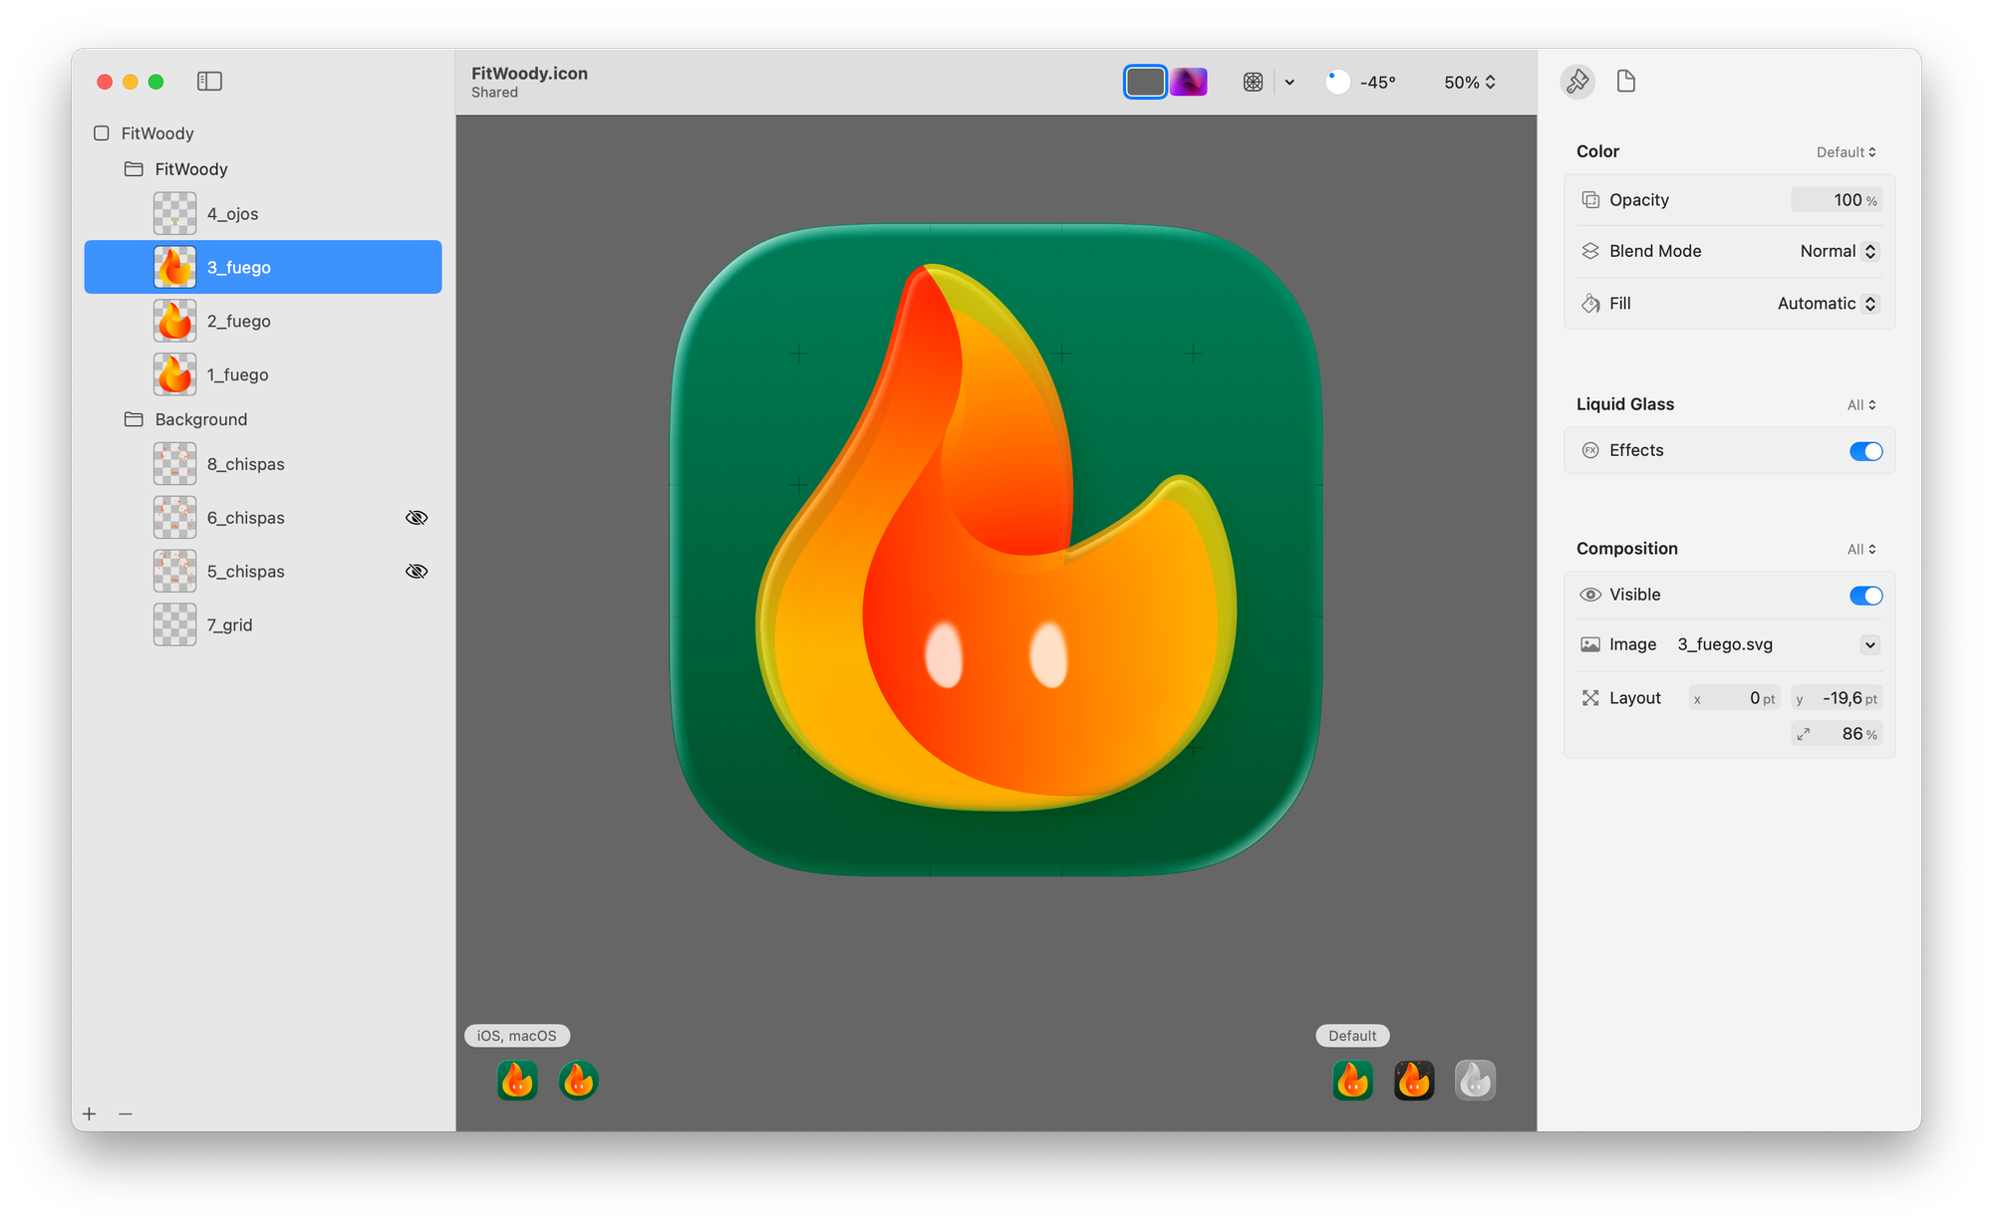Toggle the grid overlay icon
This screenshot has height=1226, width=1993.
pyautogui.click(x=1254, y=82)
